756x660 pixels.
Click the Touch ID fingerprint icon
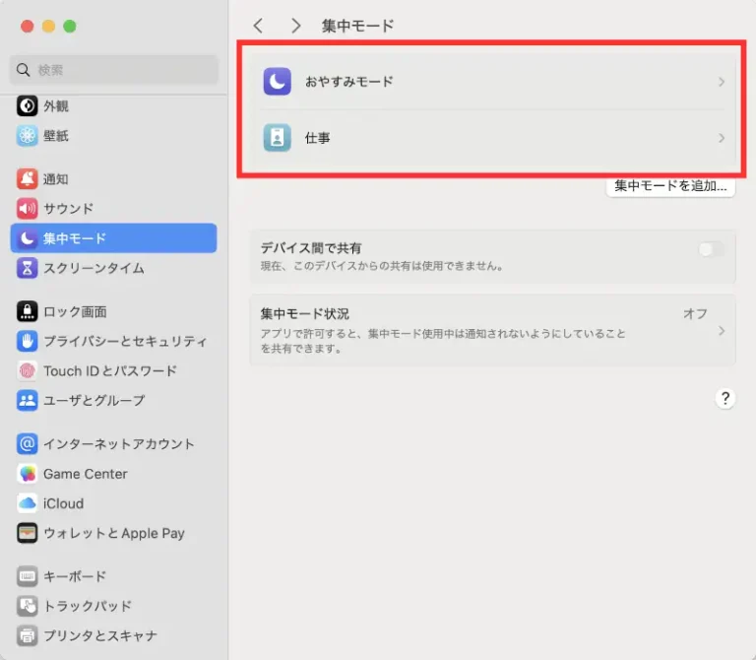(27, 370)
